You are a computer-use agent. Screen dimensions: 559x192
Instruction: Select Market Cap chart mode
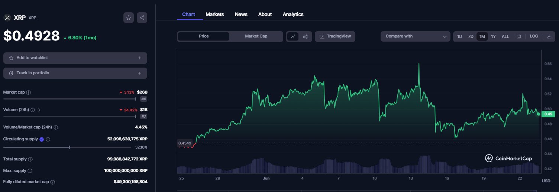[256, 36]
